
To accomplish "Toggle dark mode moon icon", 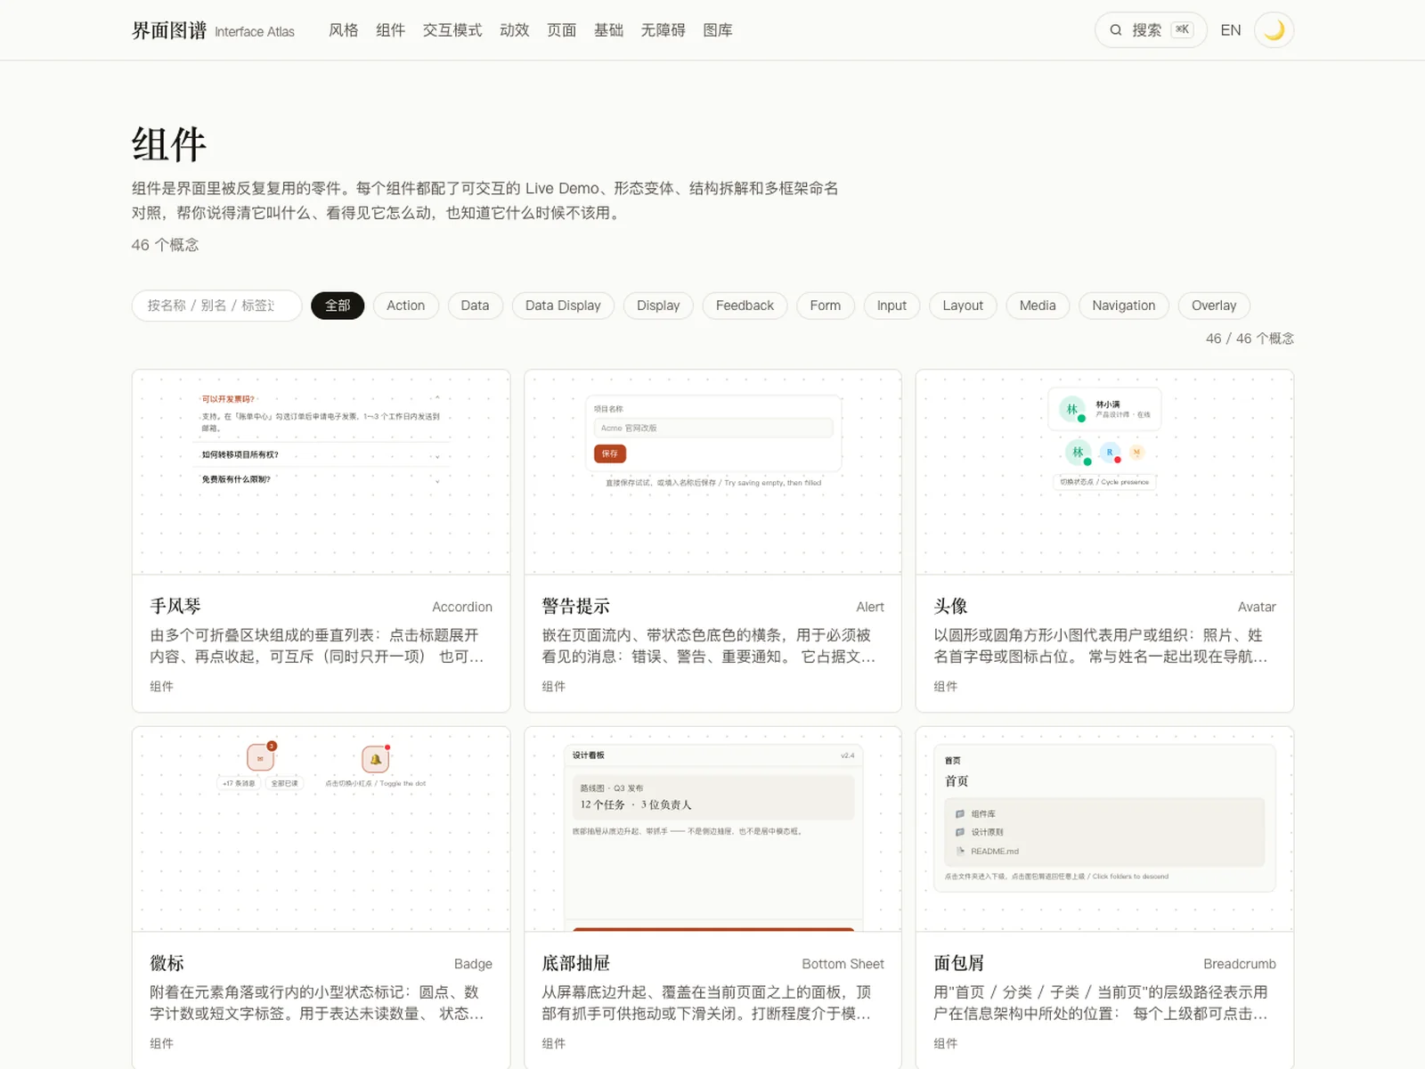I will tap(1274, 30).
